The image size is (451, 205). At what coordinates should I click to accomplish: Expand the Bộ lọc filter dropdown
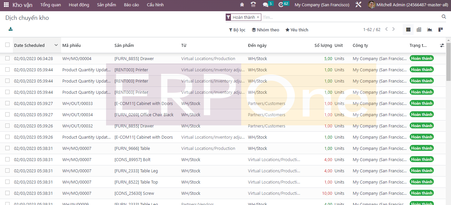[x=237, y=30]
